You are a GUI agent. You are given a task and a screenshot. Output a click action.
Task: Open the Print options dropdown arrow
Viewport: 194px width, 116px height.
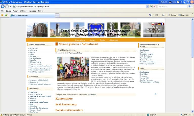pyautogui.click(x=166, y=15)
